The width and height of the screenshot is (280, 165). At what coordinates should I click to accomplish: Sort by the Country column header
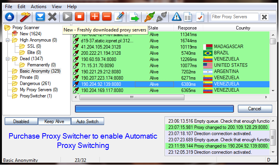coord(243,28)
